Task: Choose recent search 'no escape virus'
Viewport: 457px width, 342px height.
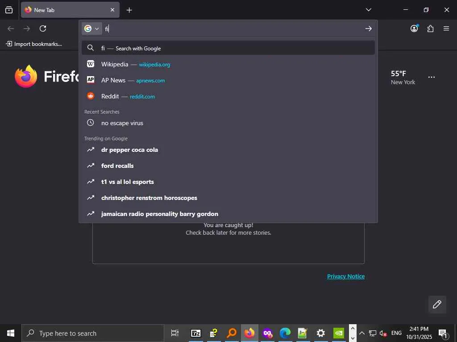Action: (228, 123)
